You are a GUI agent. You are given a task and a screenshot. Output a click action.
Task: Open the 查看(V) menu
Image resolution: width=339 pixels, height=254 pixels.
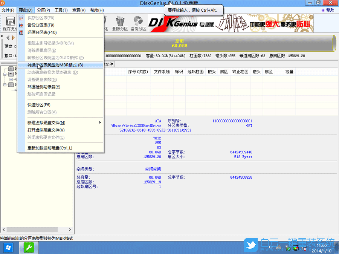[78, 10]
